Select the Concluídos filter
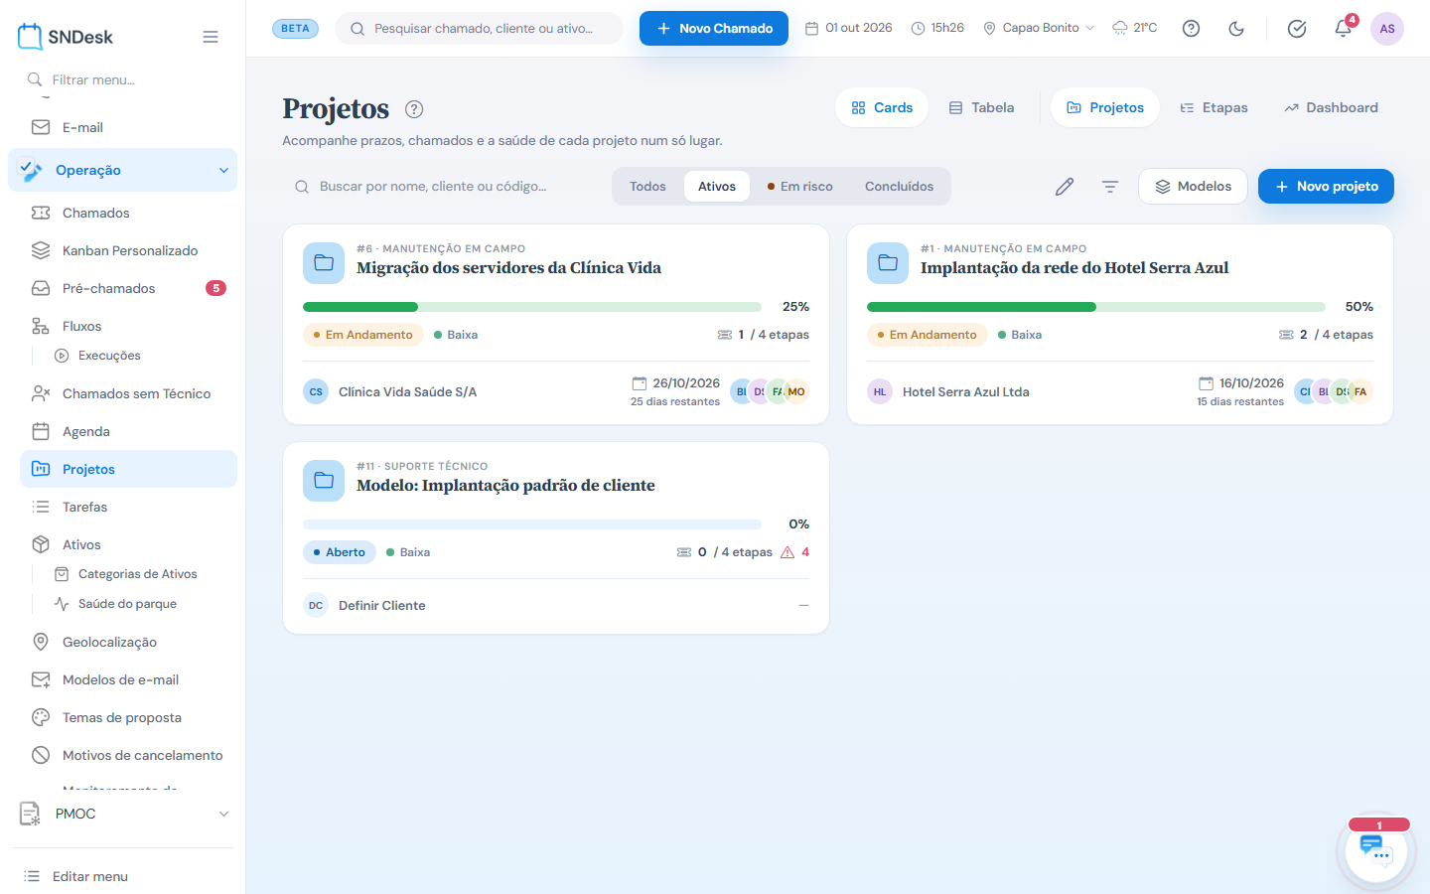This screenshot has height=894, width=1430. coord(899,186)
